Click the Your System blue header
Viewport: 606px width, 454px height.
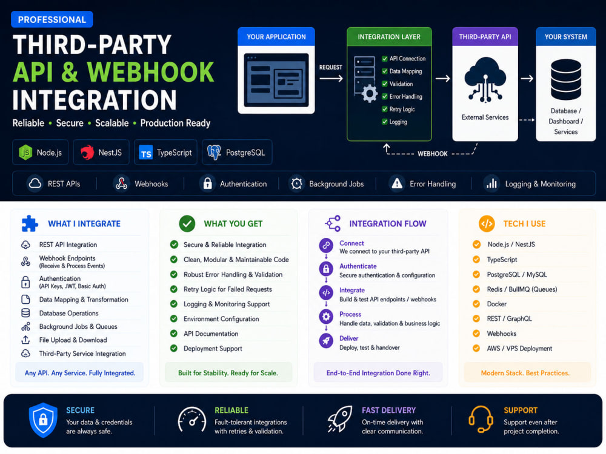click(566, 37)
